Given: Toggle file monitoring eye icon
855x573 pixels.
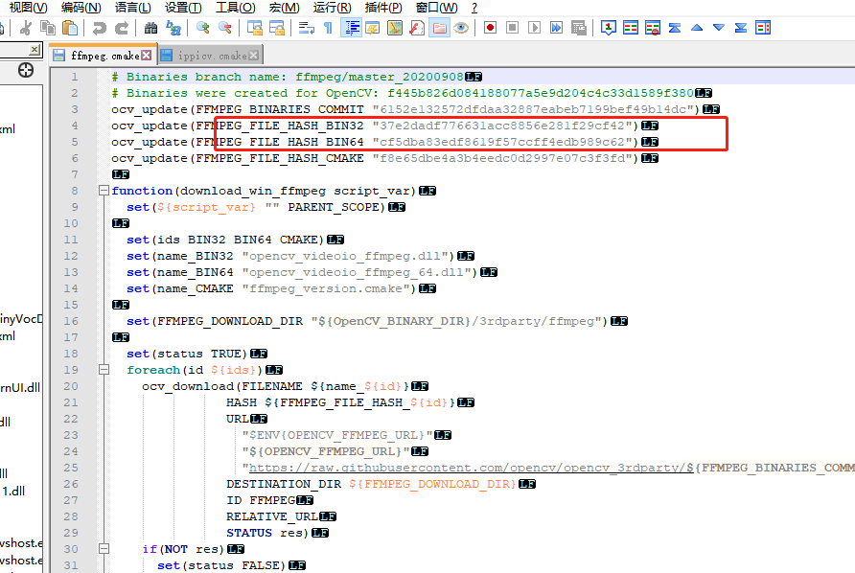Looking at the screenshot, I should pos(461,28).
